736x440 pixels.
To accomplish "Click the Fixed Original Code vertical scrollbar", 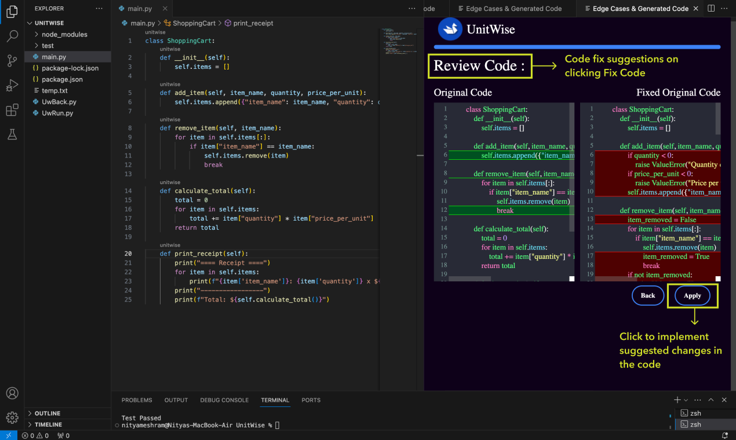I will (x=718, y=119).
